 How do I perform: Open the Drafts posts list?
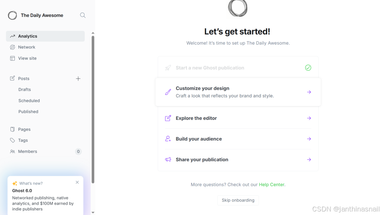(25, 89)
